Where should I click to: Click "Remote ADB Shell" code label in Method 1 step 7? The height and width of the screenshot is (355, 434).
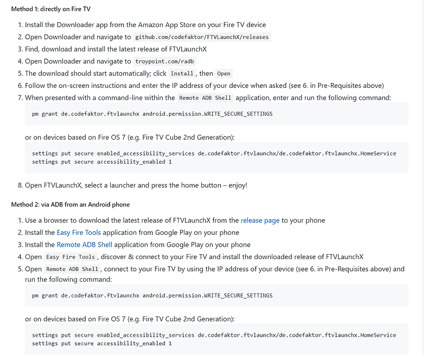tap(206, 98)
